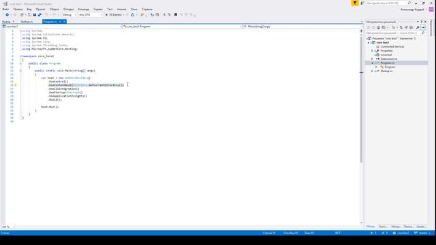
Task: Click the Open File toolbar icon
Action: [29, 15]
